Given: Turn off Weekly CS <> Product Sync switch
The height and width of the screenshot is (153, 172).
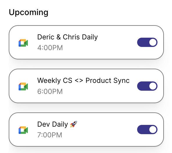Looking at the screenshot, I should 147,86.
